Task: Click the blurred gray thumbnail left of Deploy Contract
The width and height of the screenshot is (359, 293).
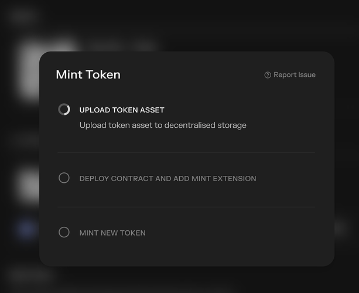Action: pos(26,185)
